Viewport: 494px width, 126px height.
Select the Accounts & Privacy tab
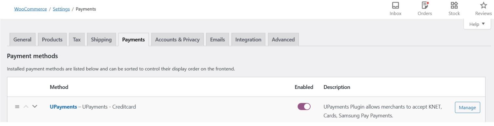[x=177, y=40]
